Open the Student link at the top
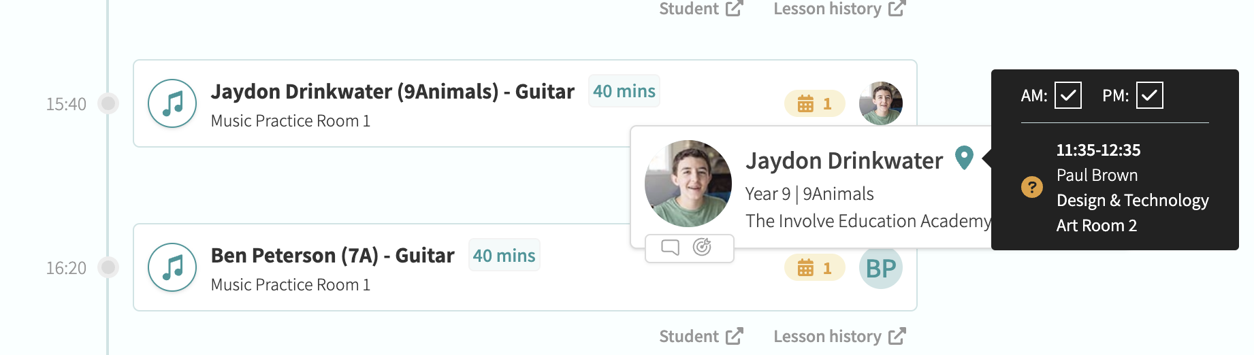Screen dimensions: 1254x355 [x=701, y=9]
